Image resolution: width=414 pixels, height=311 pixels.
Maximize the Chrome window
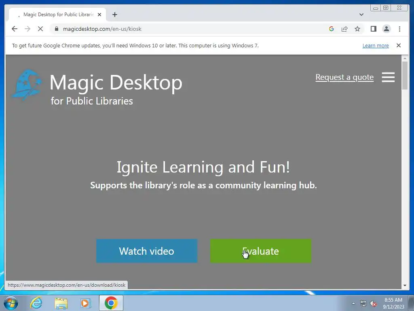(386, 8)
